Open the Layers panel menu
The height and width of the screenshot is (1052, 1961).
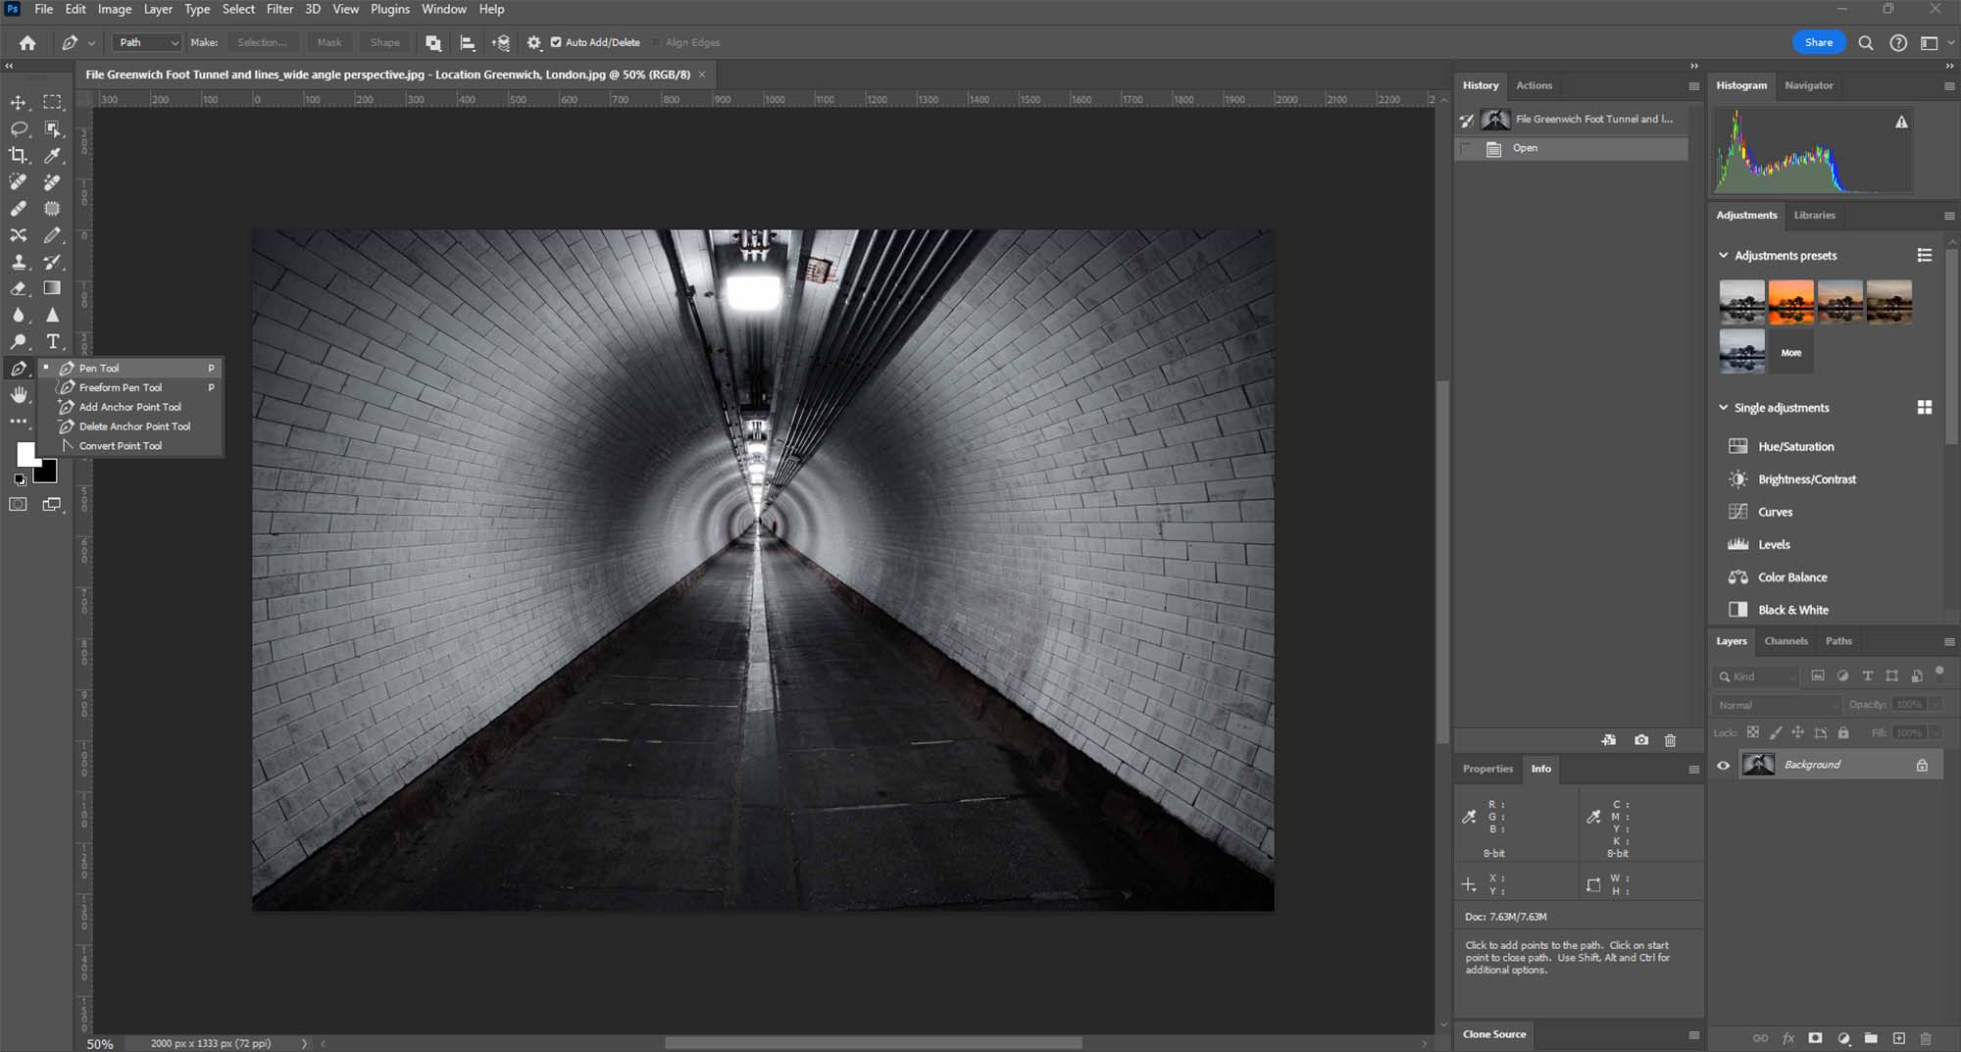click(1948, 641)
